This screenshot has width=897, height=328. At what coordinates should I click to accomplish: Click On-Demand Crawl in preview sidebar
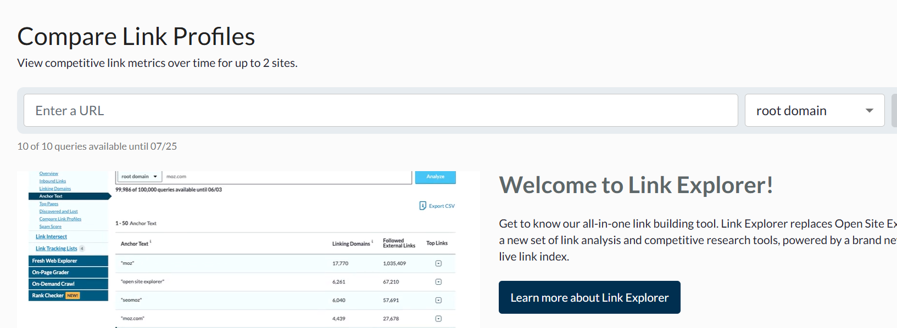click(68, 284)
